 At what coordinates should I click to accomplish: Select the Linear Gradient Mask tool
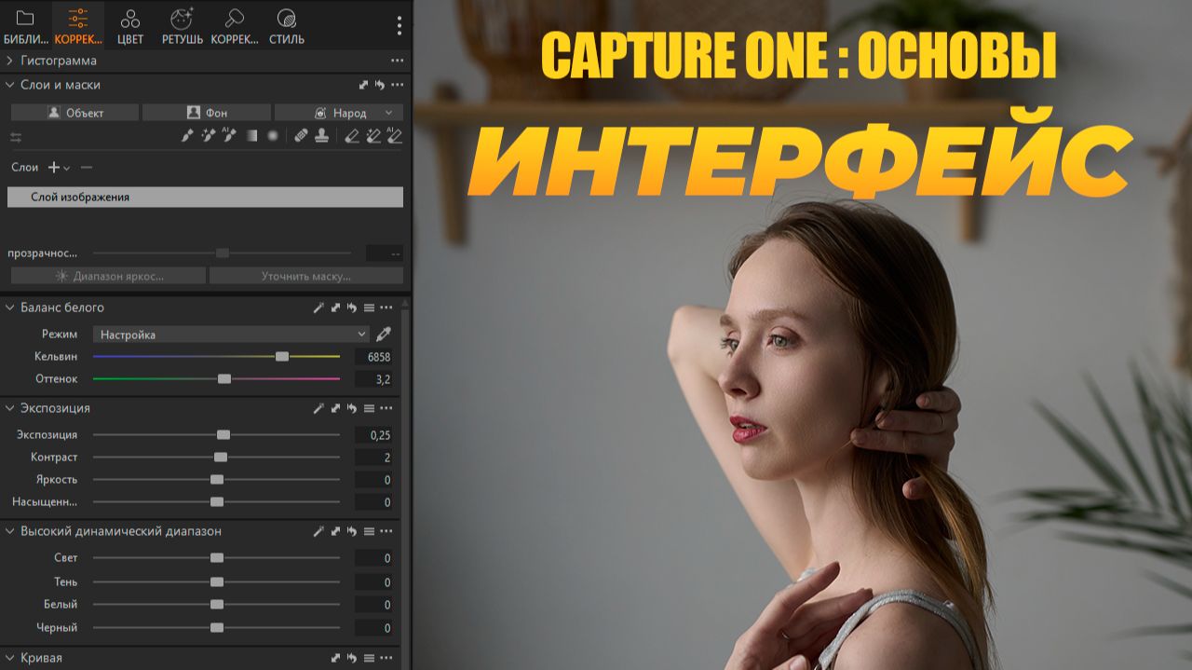251,136
